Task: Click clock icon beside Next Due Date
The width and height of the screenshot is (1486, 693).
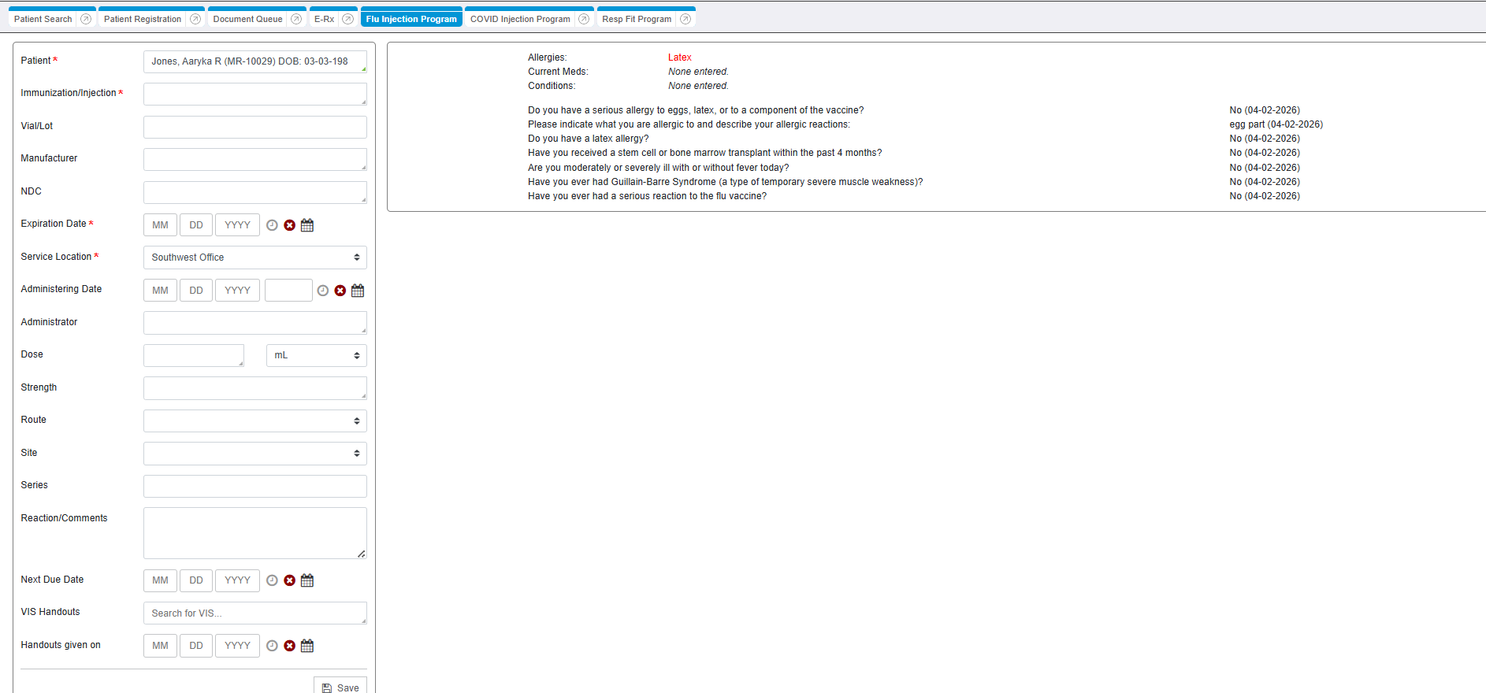Action: point(272,580)
